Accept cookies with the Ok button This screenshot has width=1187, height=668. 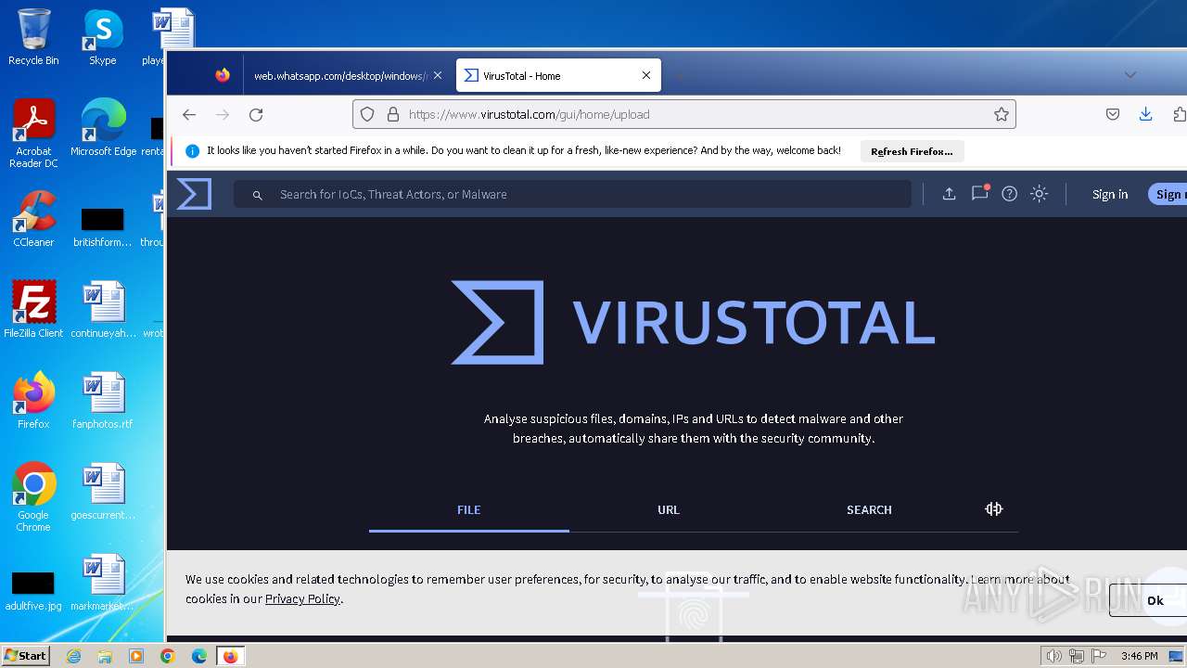point(1150,600)
